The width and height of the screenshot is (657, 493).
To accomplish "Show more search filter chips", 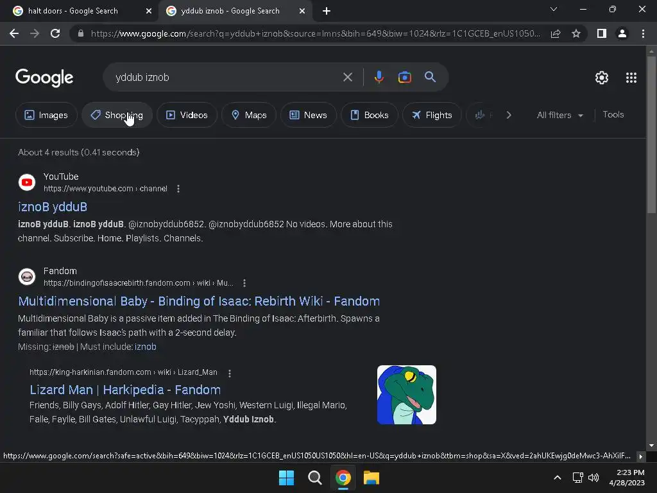I will pos(509,115).
